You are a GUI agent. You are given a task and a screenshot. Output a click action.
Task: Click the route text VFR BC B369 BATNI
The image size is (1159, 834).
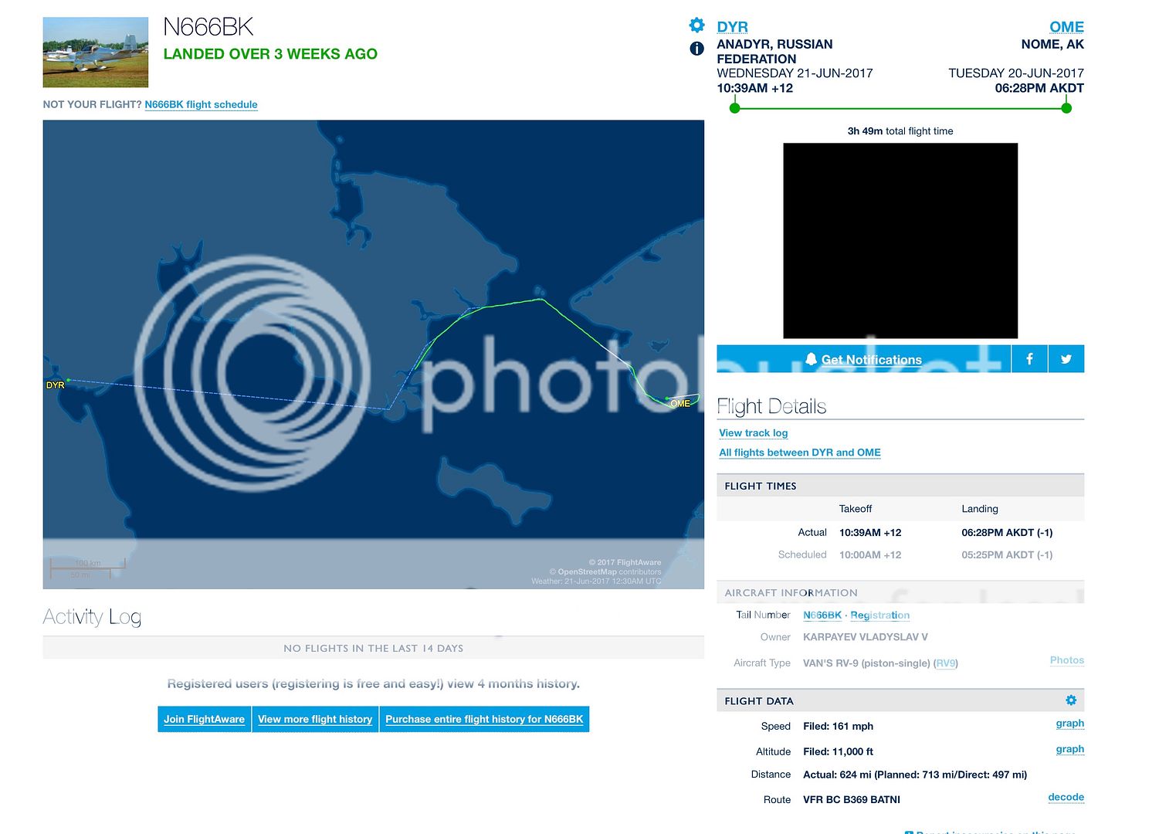click(852, 800)
